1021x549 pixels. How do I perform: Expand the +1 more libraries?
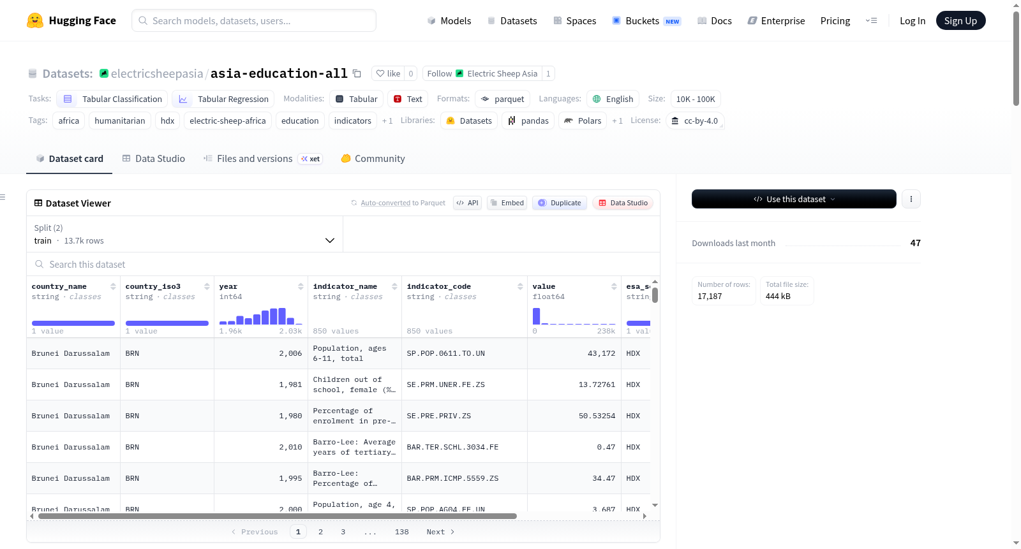click(x=617, y=121)
